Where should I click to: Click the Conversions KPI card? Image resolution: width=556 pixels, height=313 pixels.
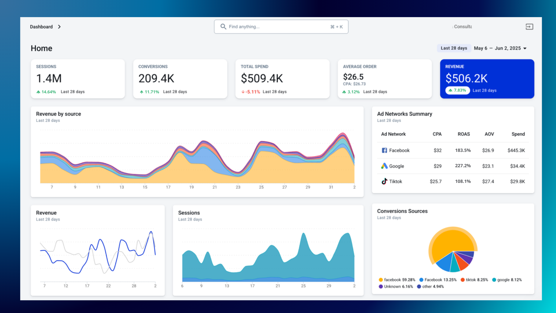point(180,79)
